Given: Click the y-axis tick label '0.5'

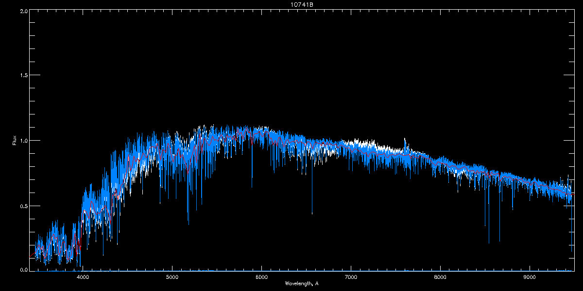Looking at the screenshot, I should tap(23, 206).
